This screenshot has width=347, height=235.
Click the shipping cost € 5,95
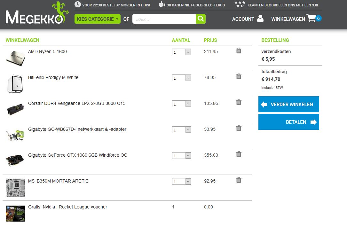[x=268, y=59]
